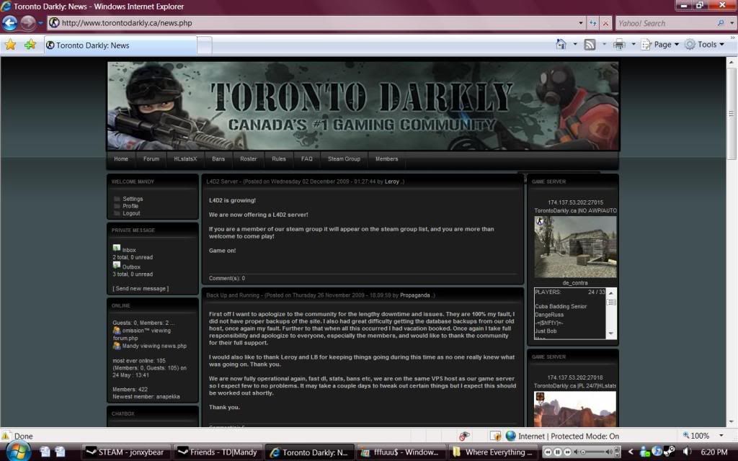Select the Steam Group navigation item

click(344, 159)
